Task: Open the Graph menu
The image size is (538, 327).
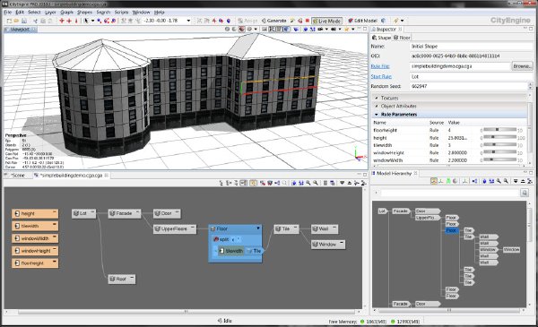Action: click(x=67, y=12)
